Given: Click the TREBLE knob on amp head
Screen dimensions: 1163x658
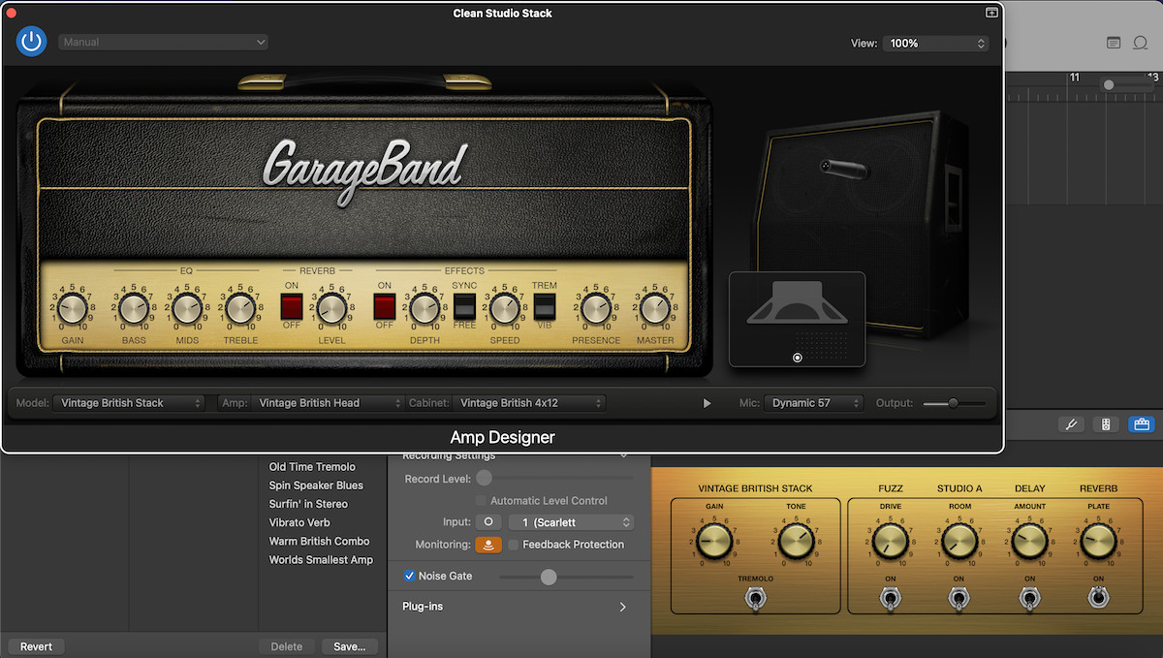Looking at the screenshot, I should (x=240, y=309).
